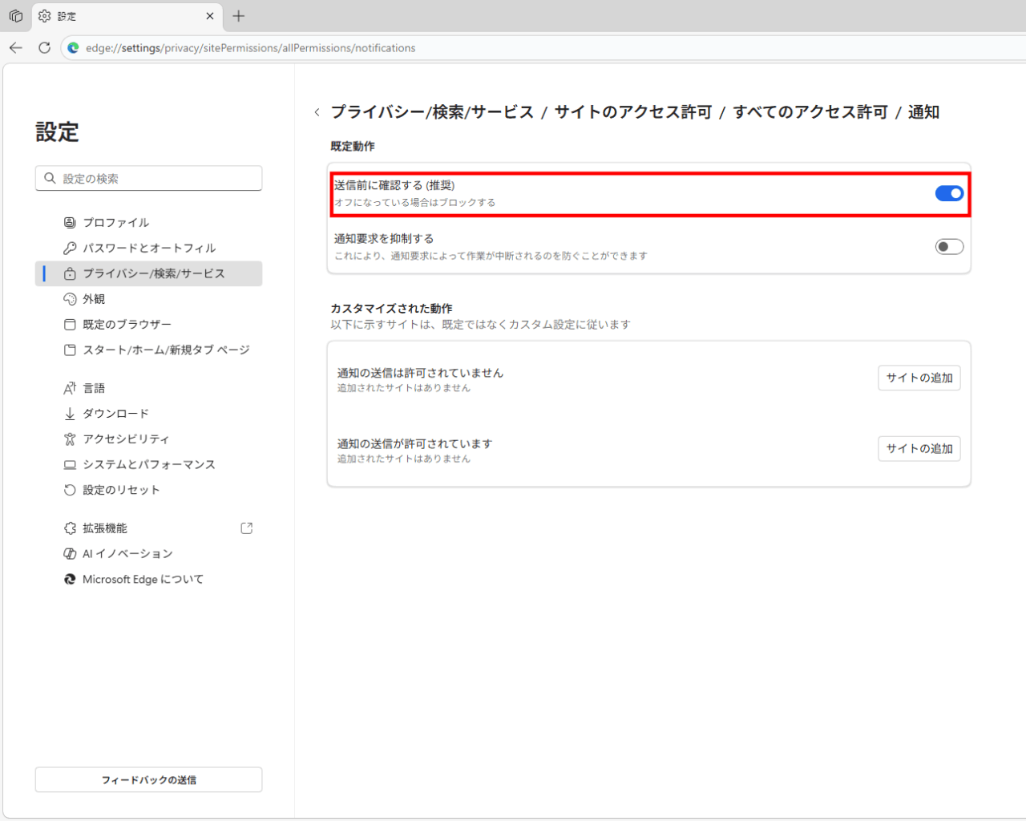This screenshot has height=821, width=1026.
Task: Click the page refresh icon
Action: click(x=45, y=48)
